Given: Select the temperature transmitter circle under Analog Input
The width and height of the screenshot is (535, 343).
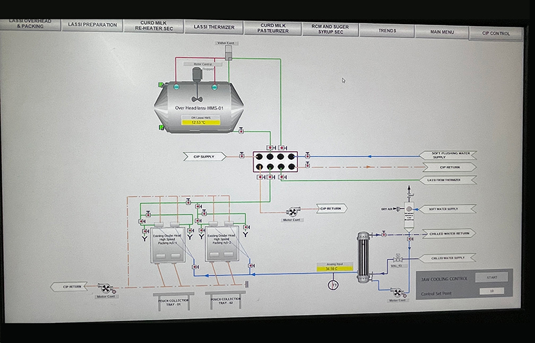Looking at the screenshot, I should 333,285.
